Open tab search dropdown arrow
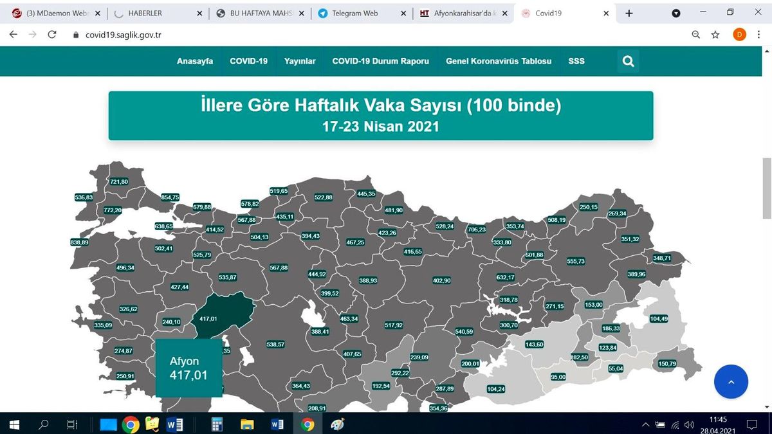 coord(676,13)
